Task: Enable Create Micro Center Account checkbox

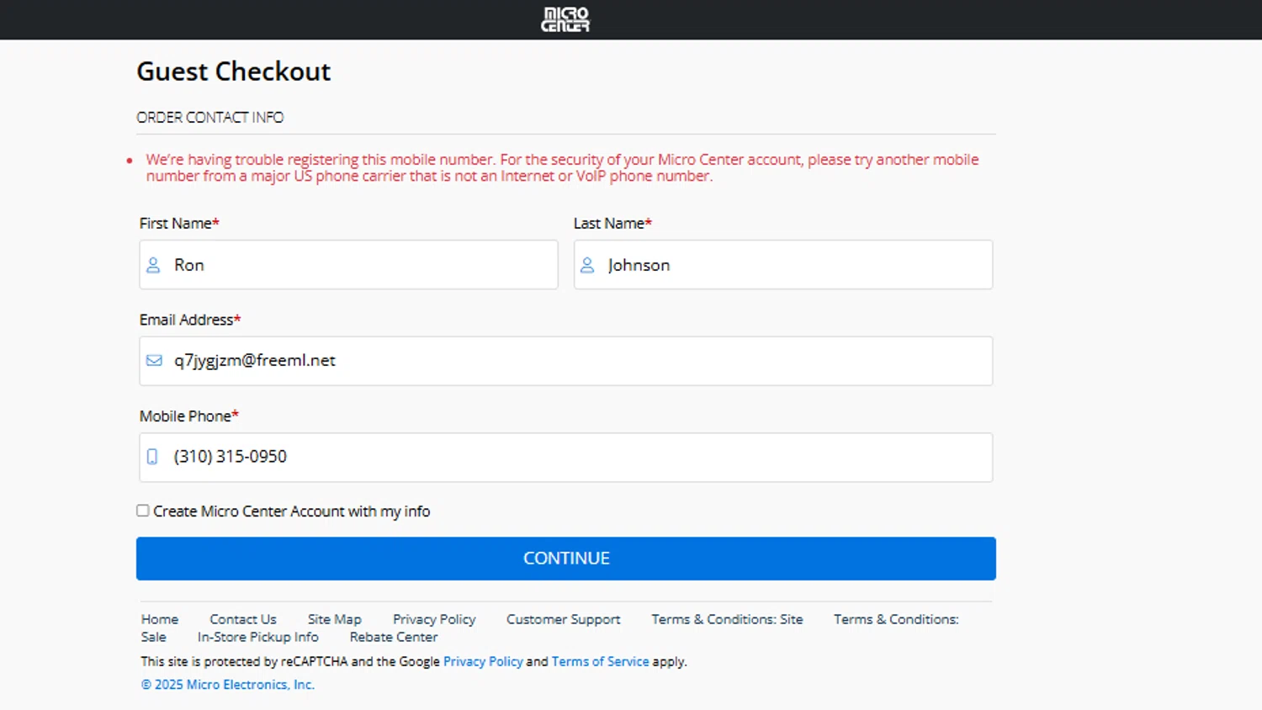Action: [x=143, y=511]
